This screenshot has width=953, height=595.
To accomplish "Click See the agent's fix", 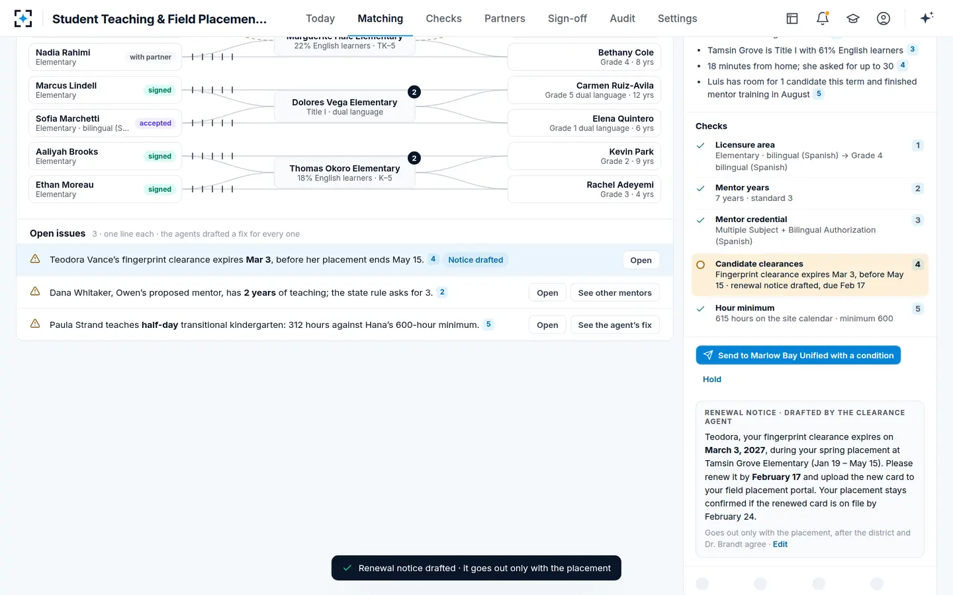I will (615, 325).
